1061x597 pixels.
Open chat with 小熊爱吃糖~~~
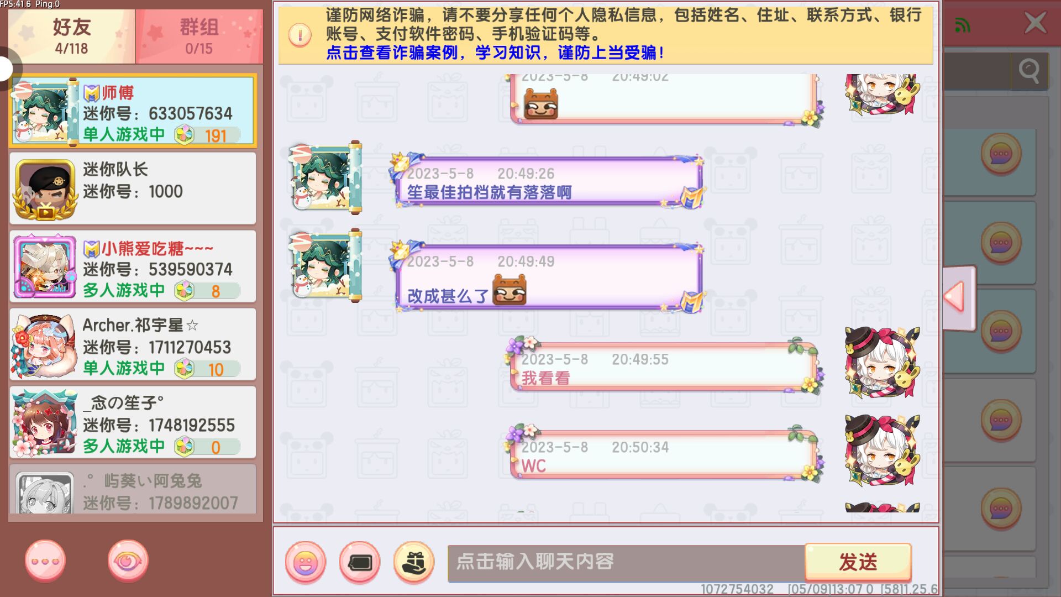point(133,266)
